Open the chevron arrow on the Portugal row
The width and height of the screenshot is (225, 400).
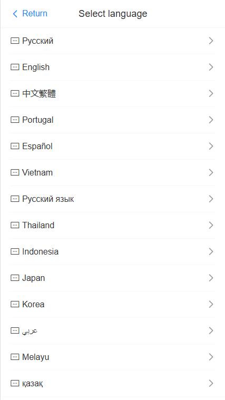211,120
